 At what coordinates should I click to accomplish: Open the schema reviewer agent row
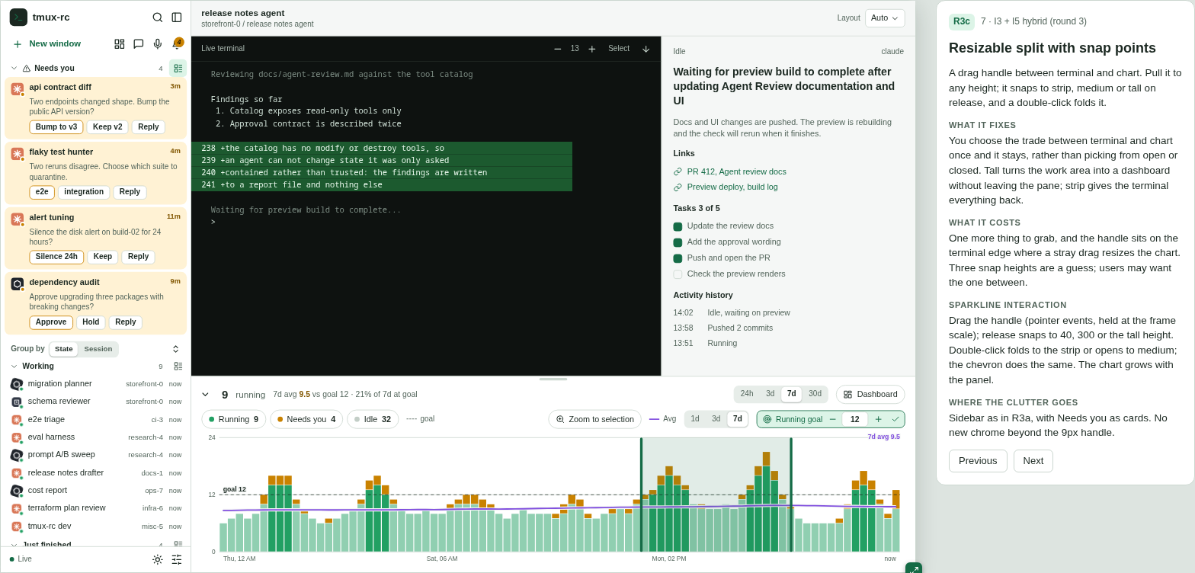96,402
